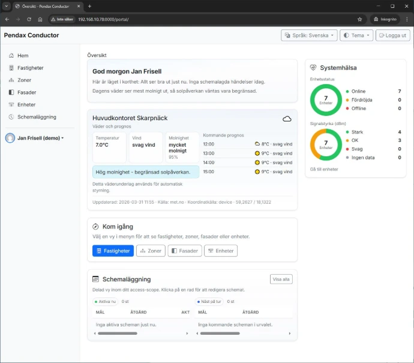Open Hem from the sidebar

tap(22, 55)
